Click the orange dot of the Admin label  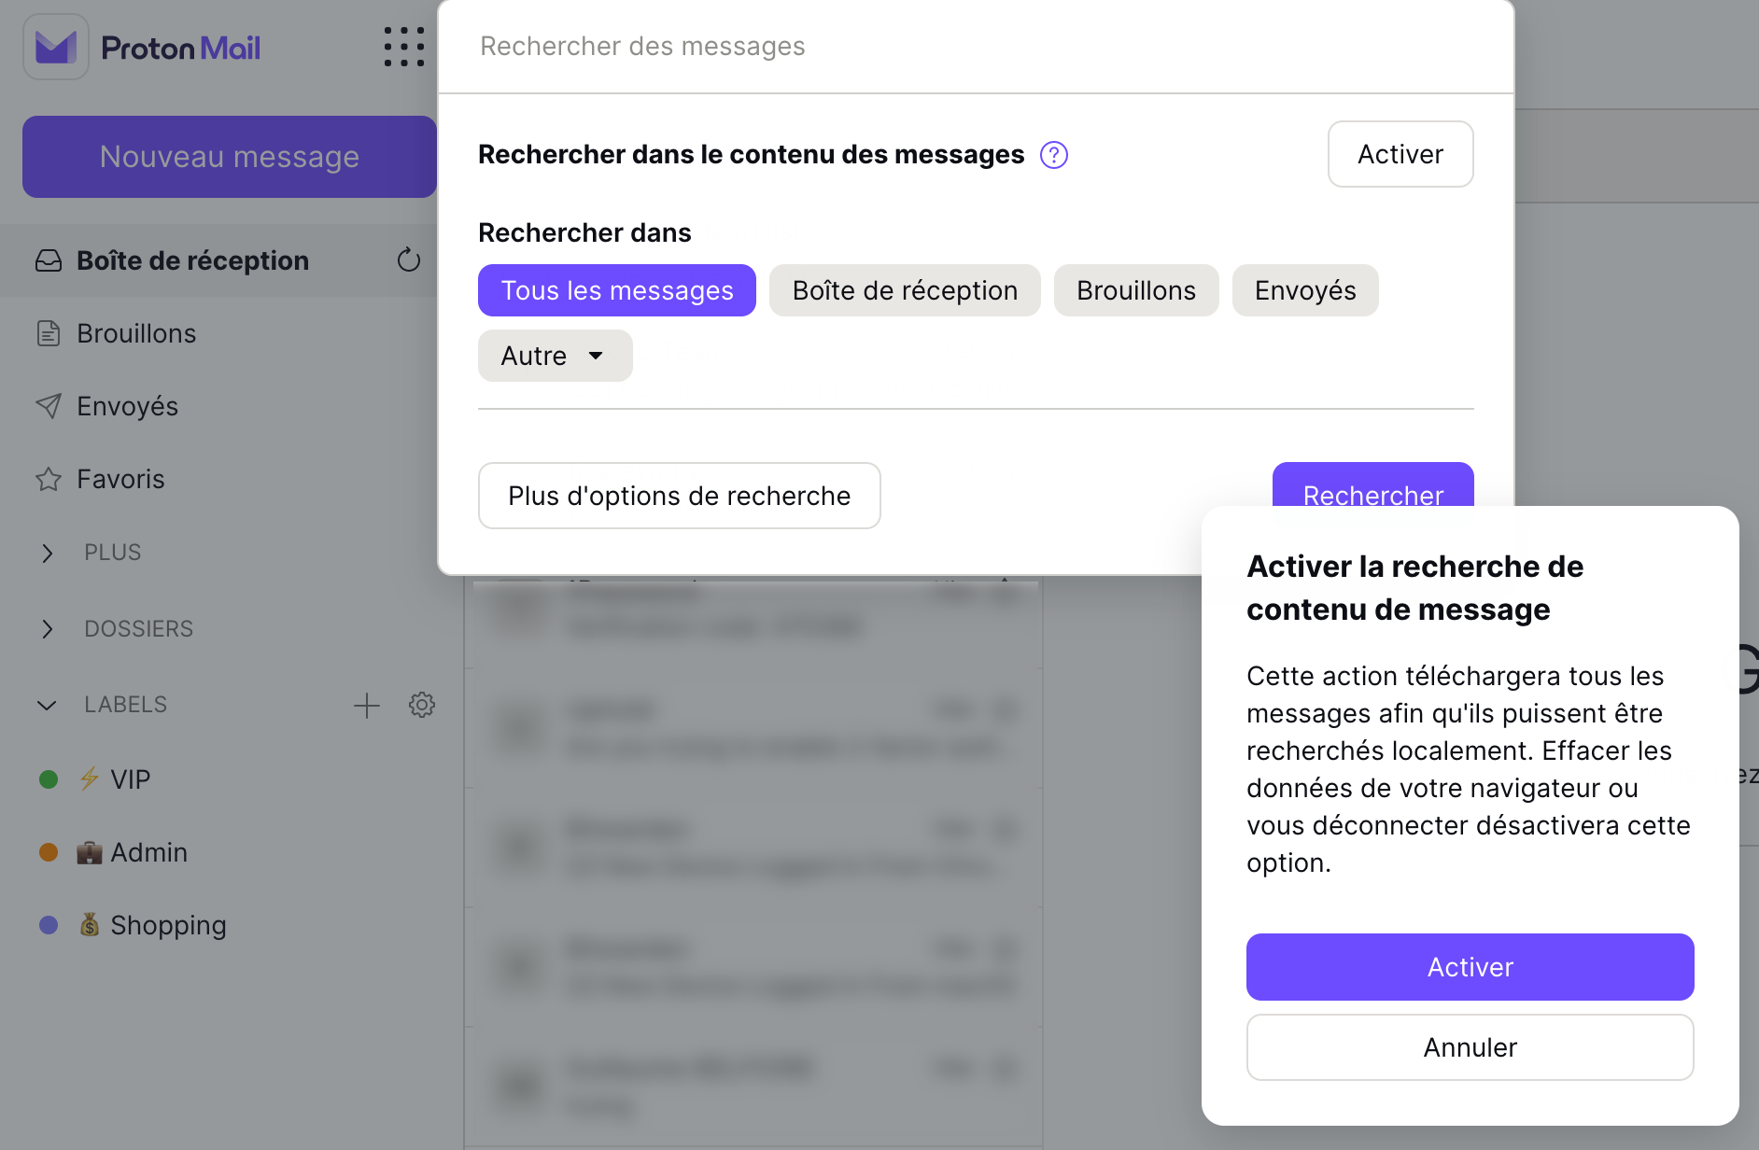49,852
